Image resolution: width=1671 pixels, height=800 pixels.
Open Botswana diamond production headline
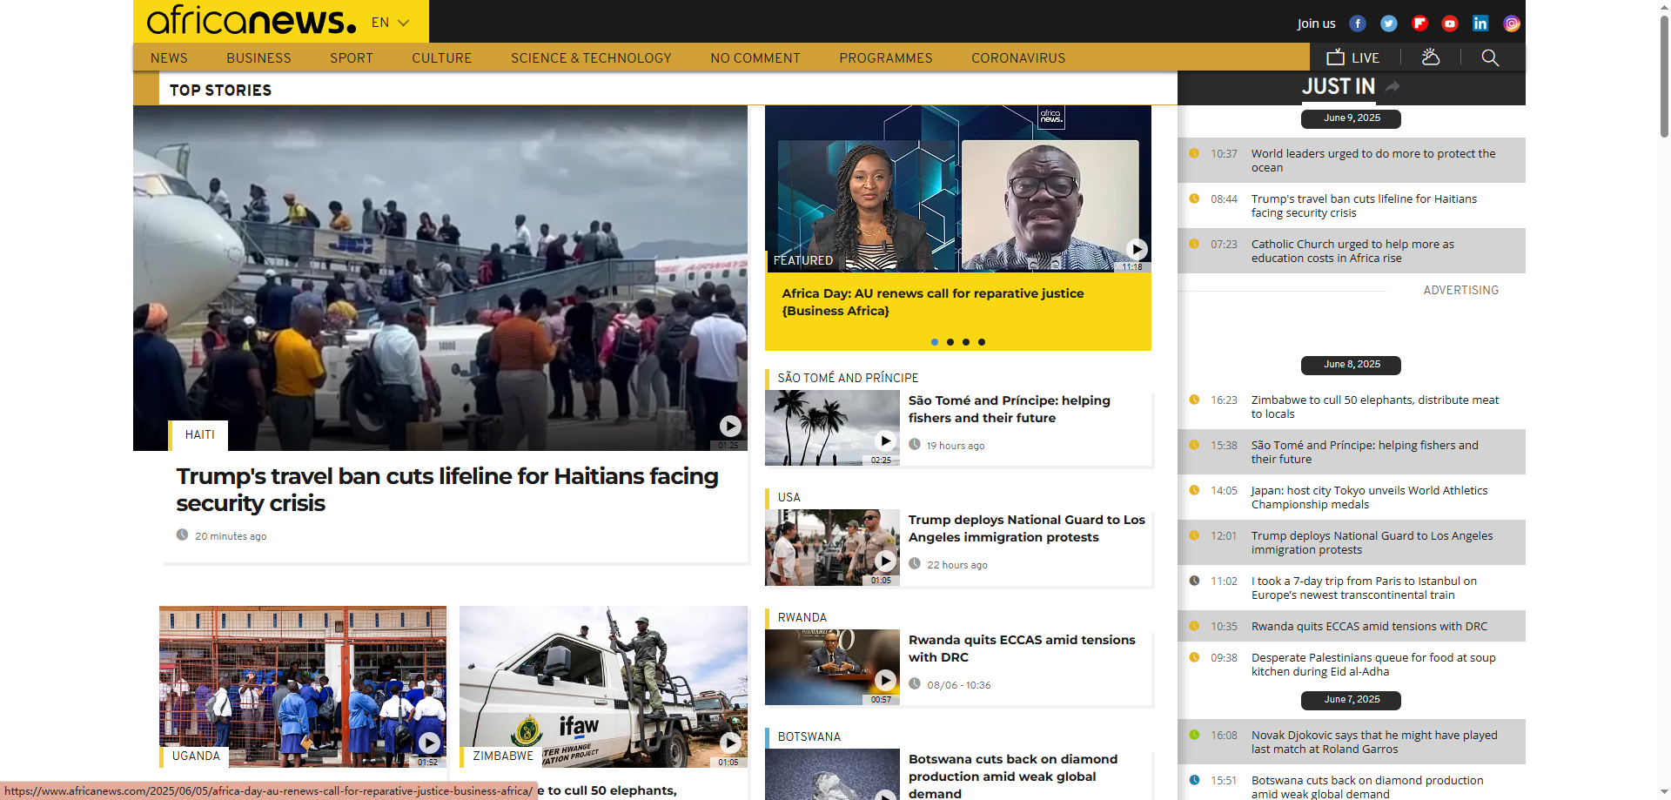click(1013, 776)
